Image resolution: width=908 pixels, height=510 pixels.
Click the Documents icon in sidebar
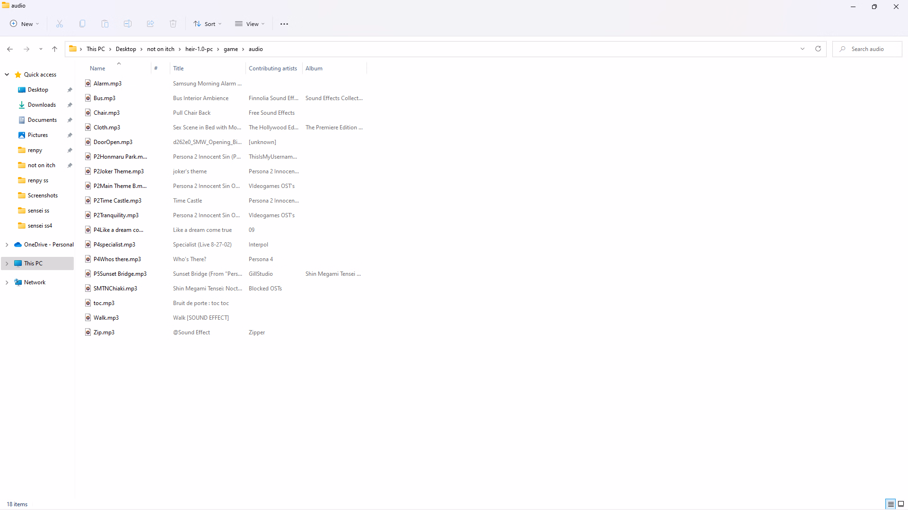click(x=22, y=120)
